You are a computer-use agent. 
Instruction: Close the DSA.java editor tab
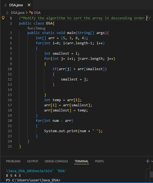pos(29,5)
